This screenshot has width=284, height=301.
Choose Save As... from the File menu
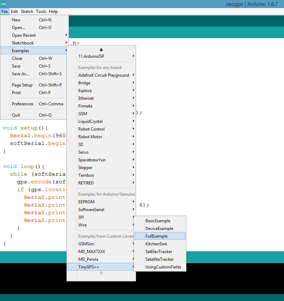tap(34, 74)
